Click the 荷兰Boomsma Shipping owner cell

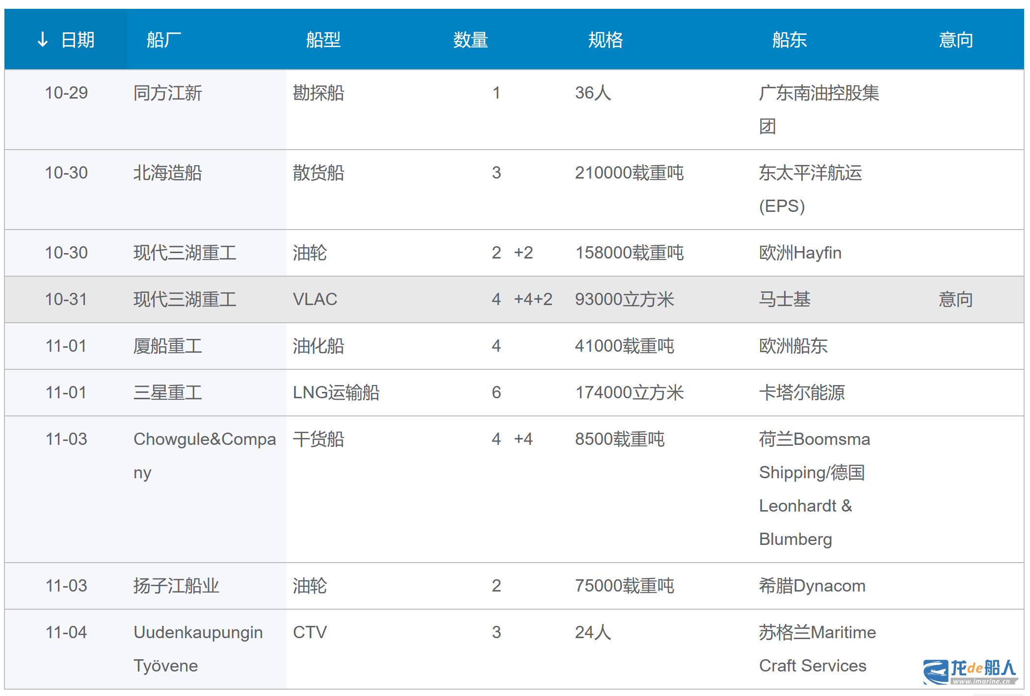click(x=815, y=456)
